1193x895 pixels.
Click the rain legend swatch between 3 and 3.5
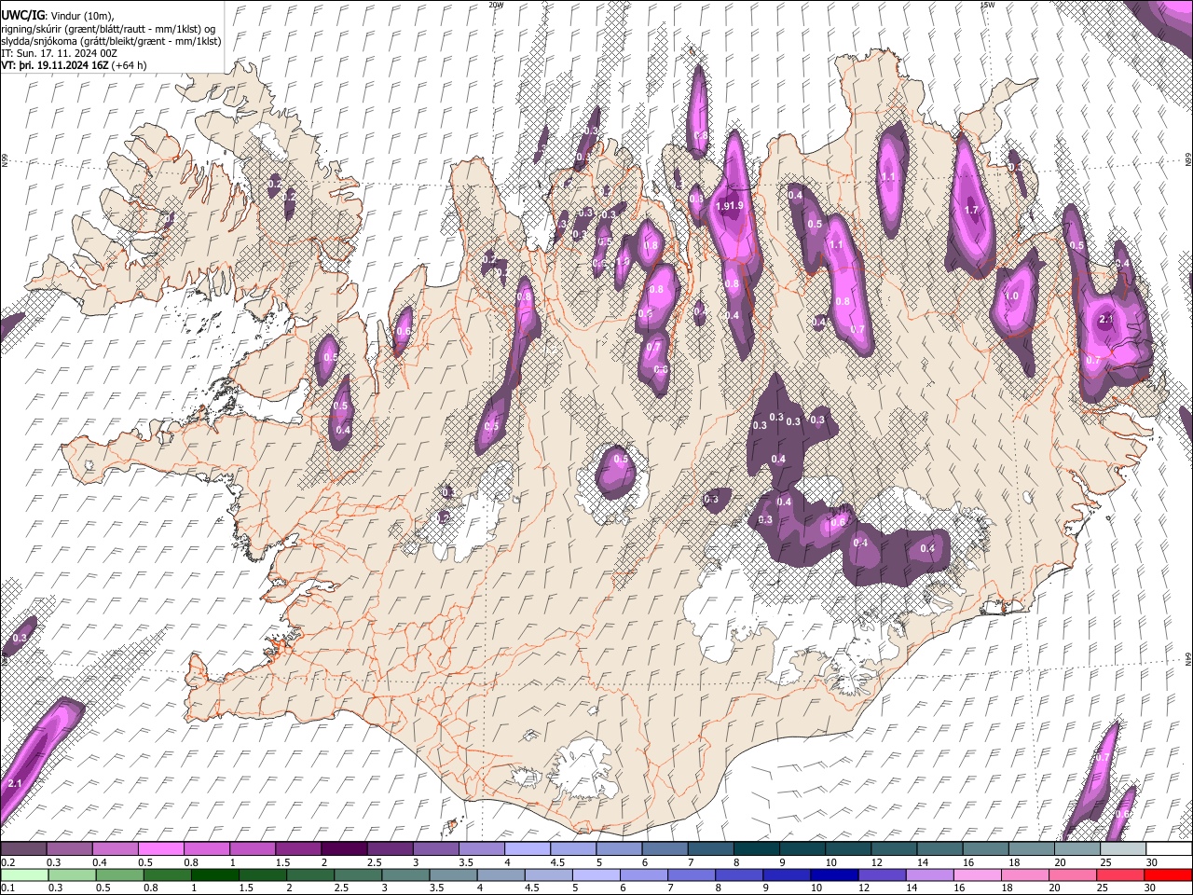405,874
